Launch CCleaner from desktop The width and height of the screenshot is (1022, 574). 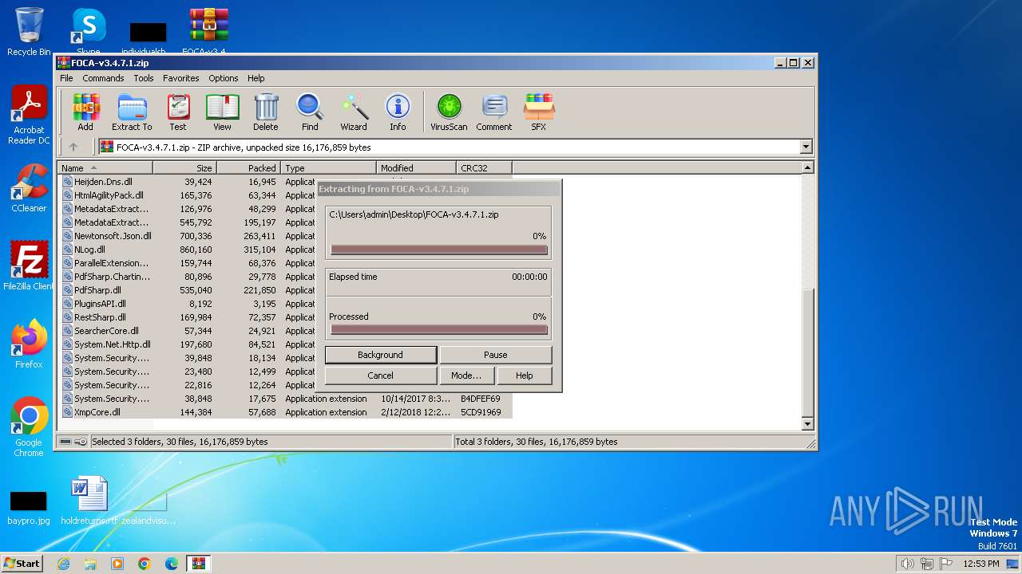click(x=29, y=188)
